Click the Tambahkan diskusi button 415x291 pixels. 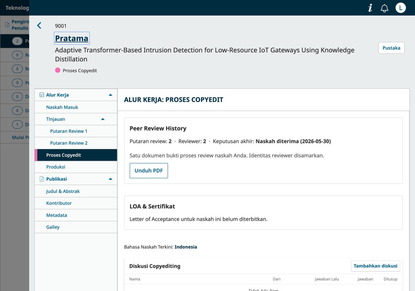tap(375, 266)
